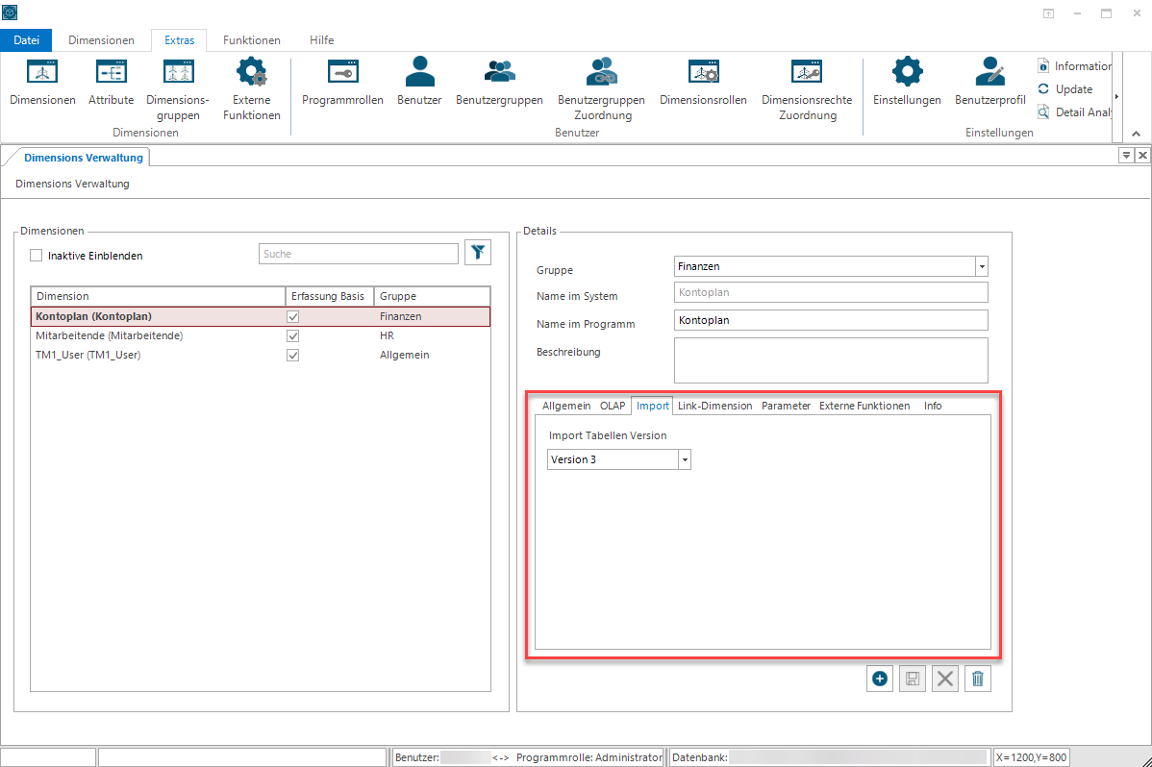The width and height of the screenshot is (1152, 767).
Task: Click the Name im Programm field
Action: tap(831, 320)
